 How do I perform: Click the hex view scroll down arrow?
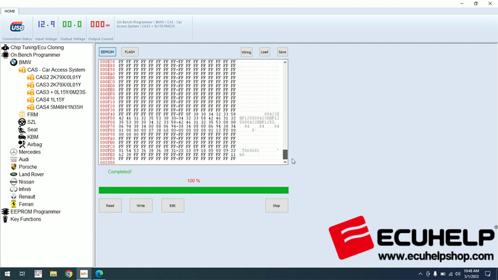[285, 162]
